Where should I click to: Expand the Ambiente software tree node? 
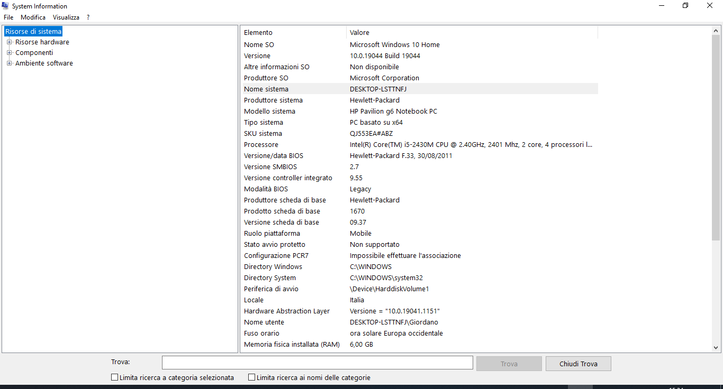[9, 63]
